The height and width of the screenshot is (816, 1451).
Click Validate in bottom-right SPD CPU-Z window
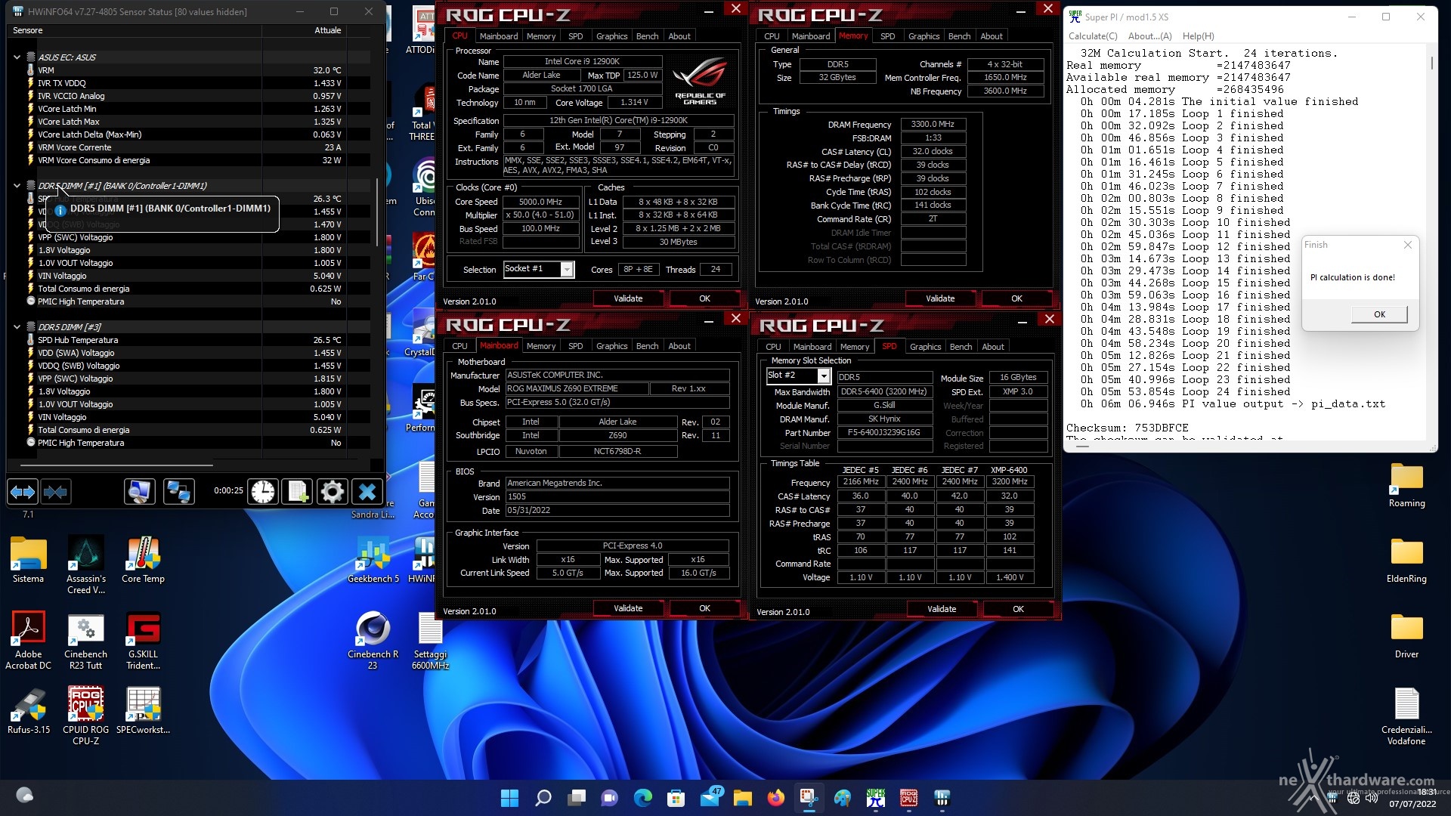point(942,609)
